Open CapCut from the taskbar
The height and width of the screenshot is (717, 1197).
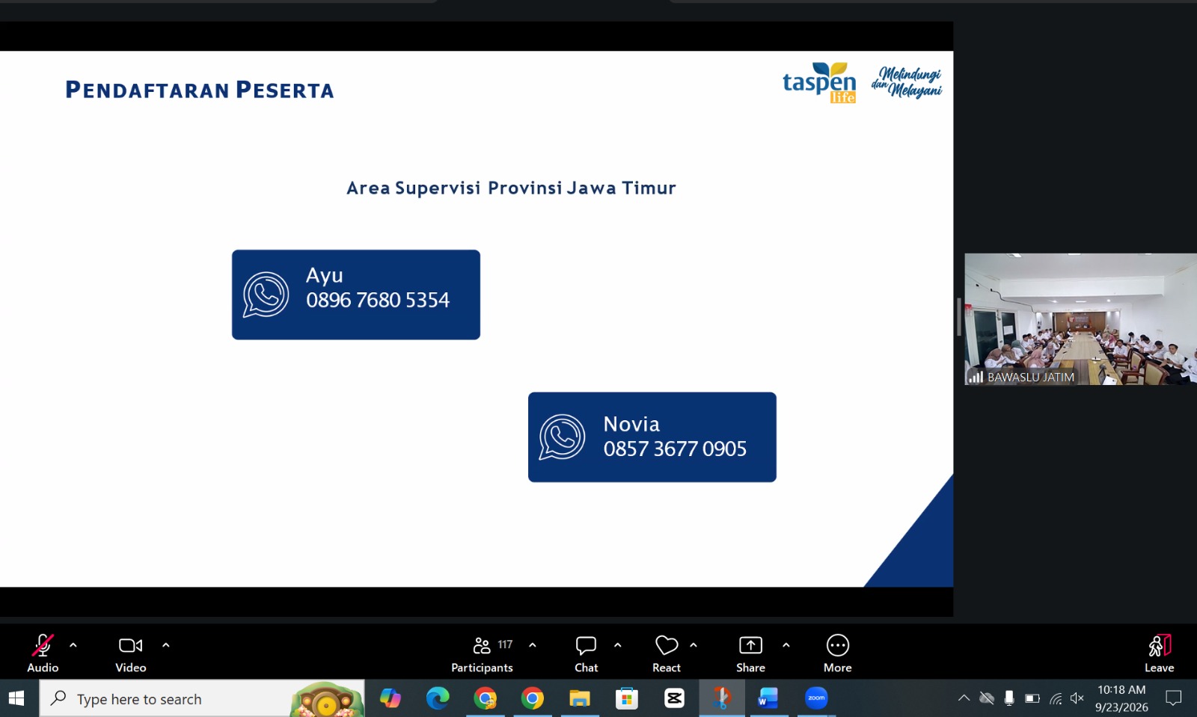tap(674, 698)
